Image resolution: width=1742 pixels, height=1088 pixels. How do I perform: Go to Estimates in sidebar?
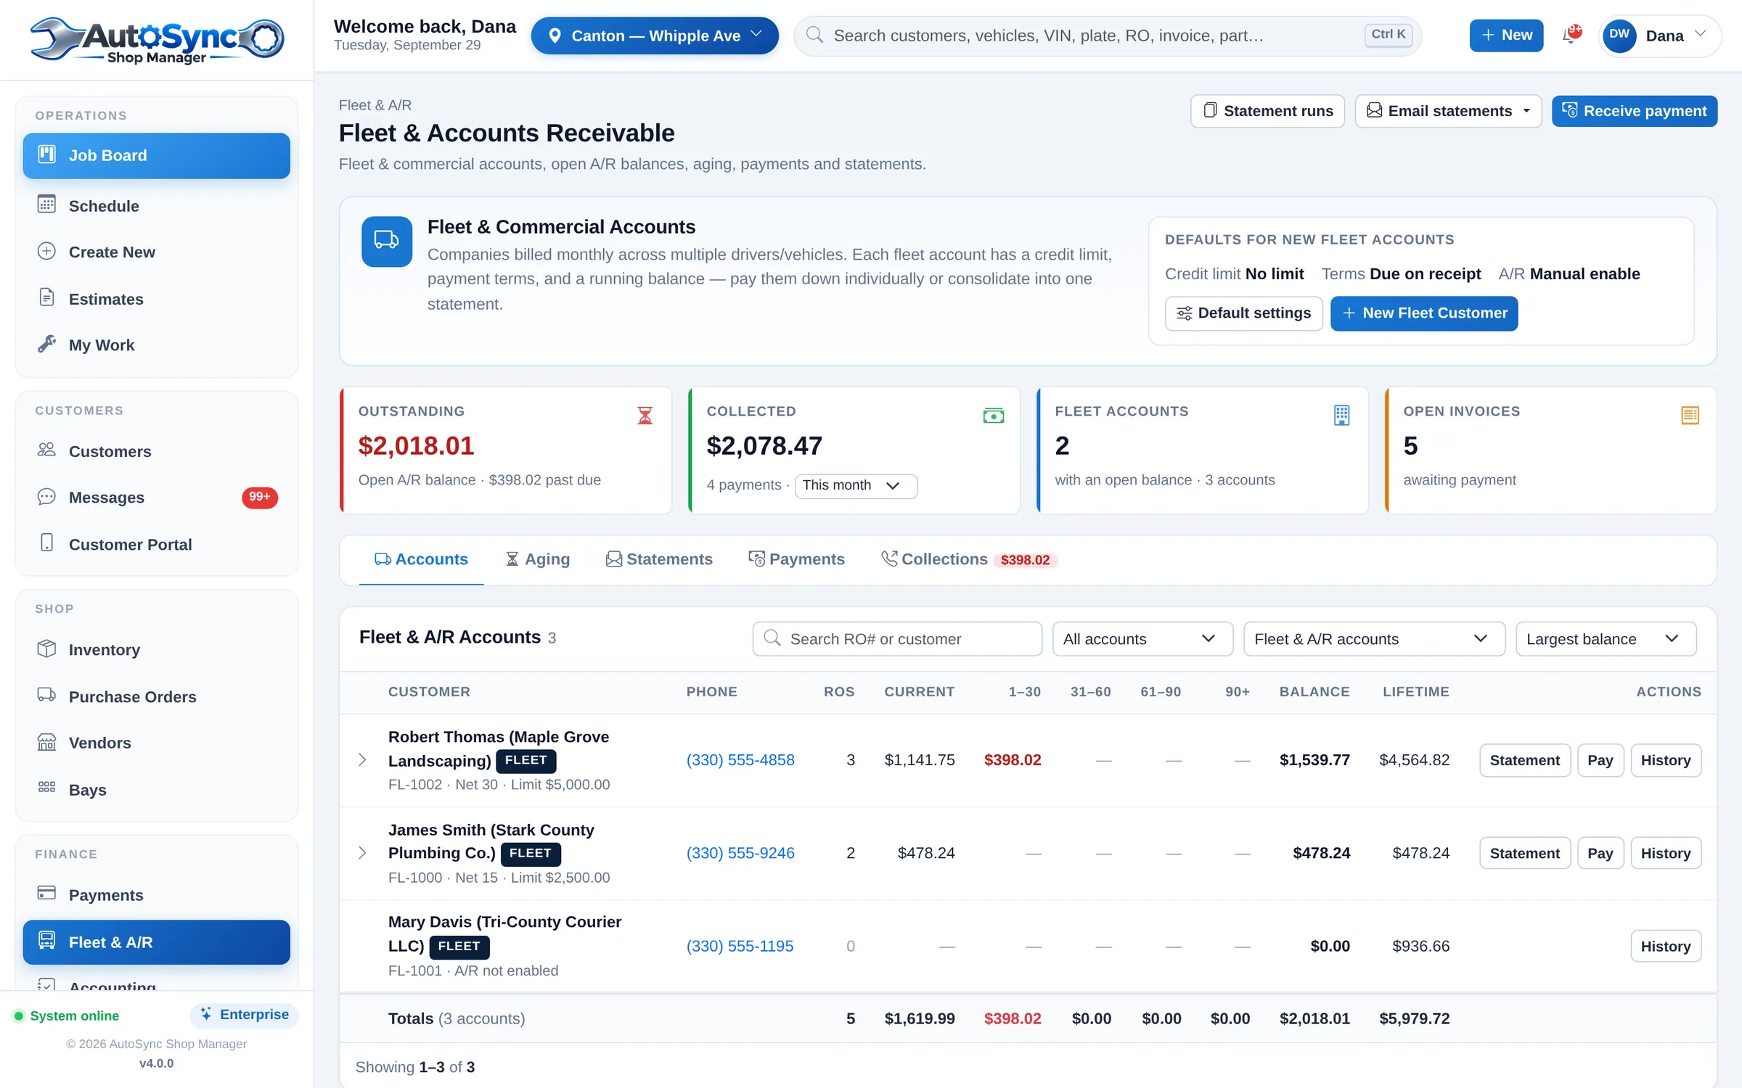(x=157, y=299)
